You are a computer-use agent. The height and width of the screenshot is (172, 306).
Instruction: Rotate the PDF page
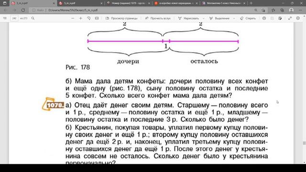89,18
